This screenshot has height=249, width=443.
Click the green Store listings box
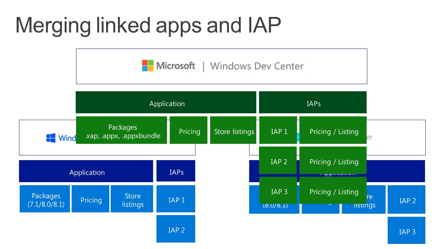pos(233,130)
